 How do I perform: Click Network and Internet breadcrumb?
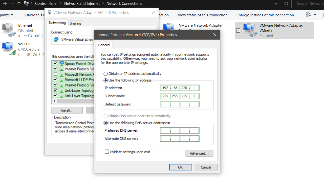coord(82,4)
